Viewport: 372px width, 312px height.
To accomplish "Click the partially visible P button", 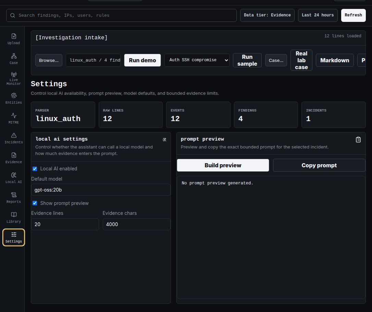I will [362, 60].
